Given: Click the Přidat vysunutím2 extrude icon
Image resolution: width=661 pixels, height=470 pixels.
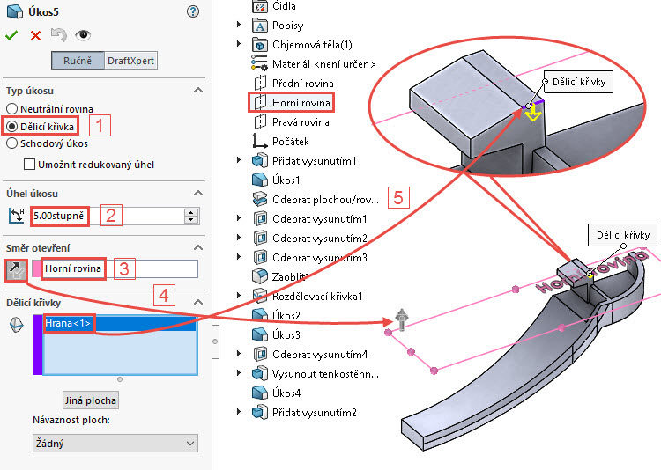Looking at the screenshot, I should pyautogui.click(x=260, y=412).
